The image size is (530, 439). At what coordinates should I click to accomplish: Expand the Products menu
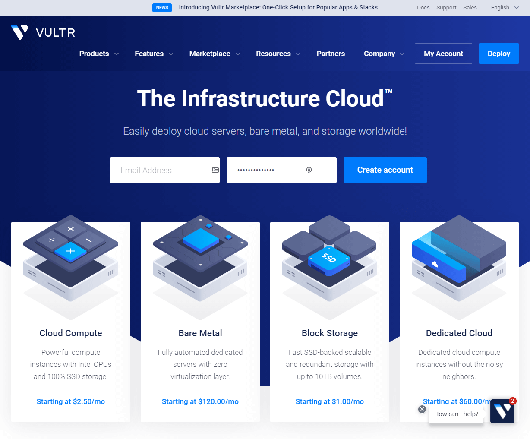point(99,54)
